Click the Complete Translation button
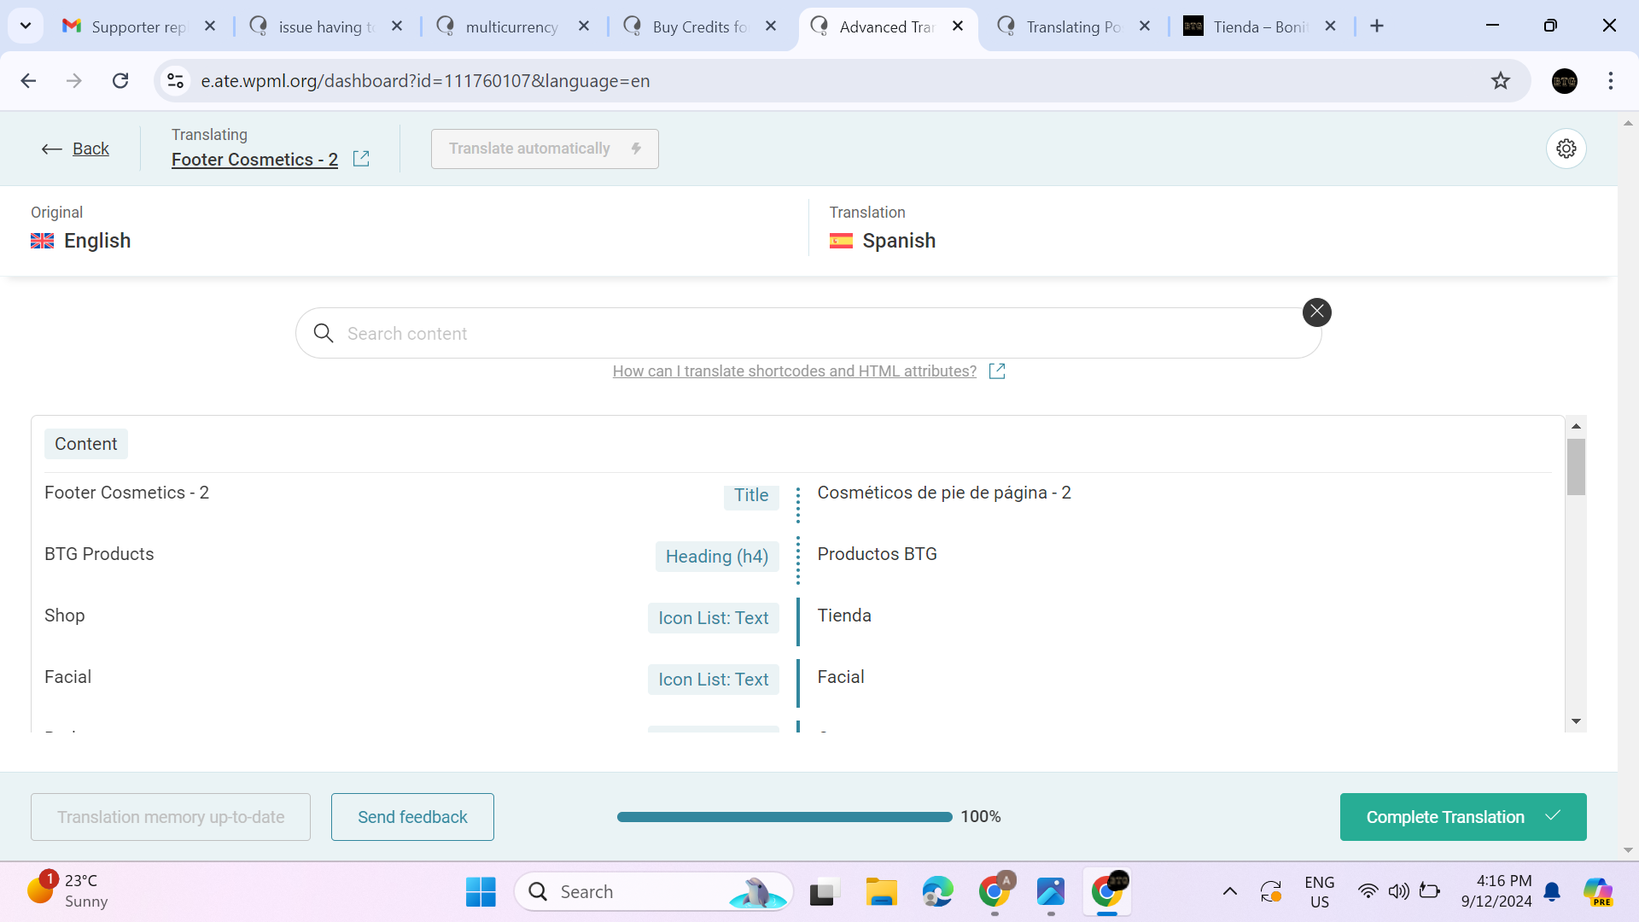 pos(1462,817)
